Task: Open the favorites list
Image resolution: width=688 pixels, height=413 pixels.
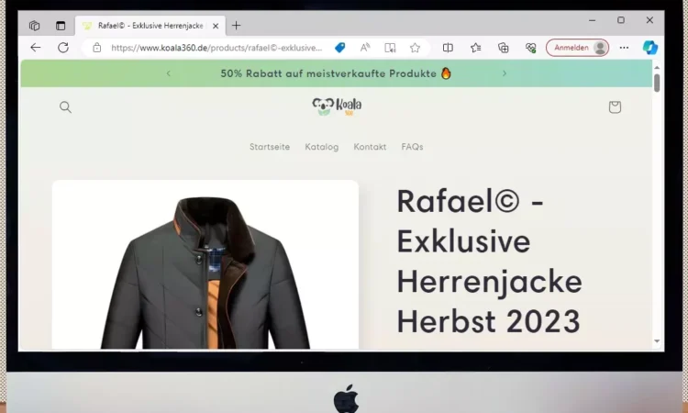Action: 475,48
